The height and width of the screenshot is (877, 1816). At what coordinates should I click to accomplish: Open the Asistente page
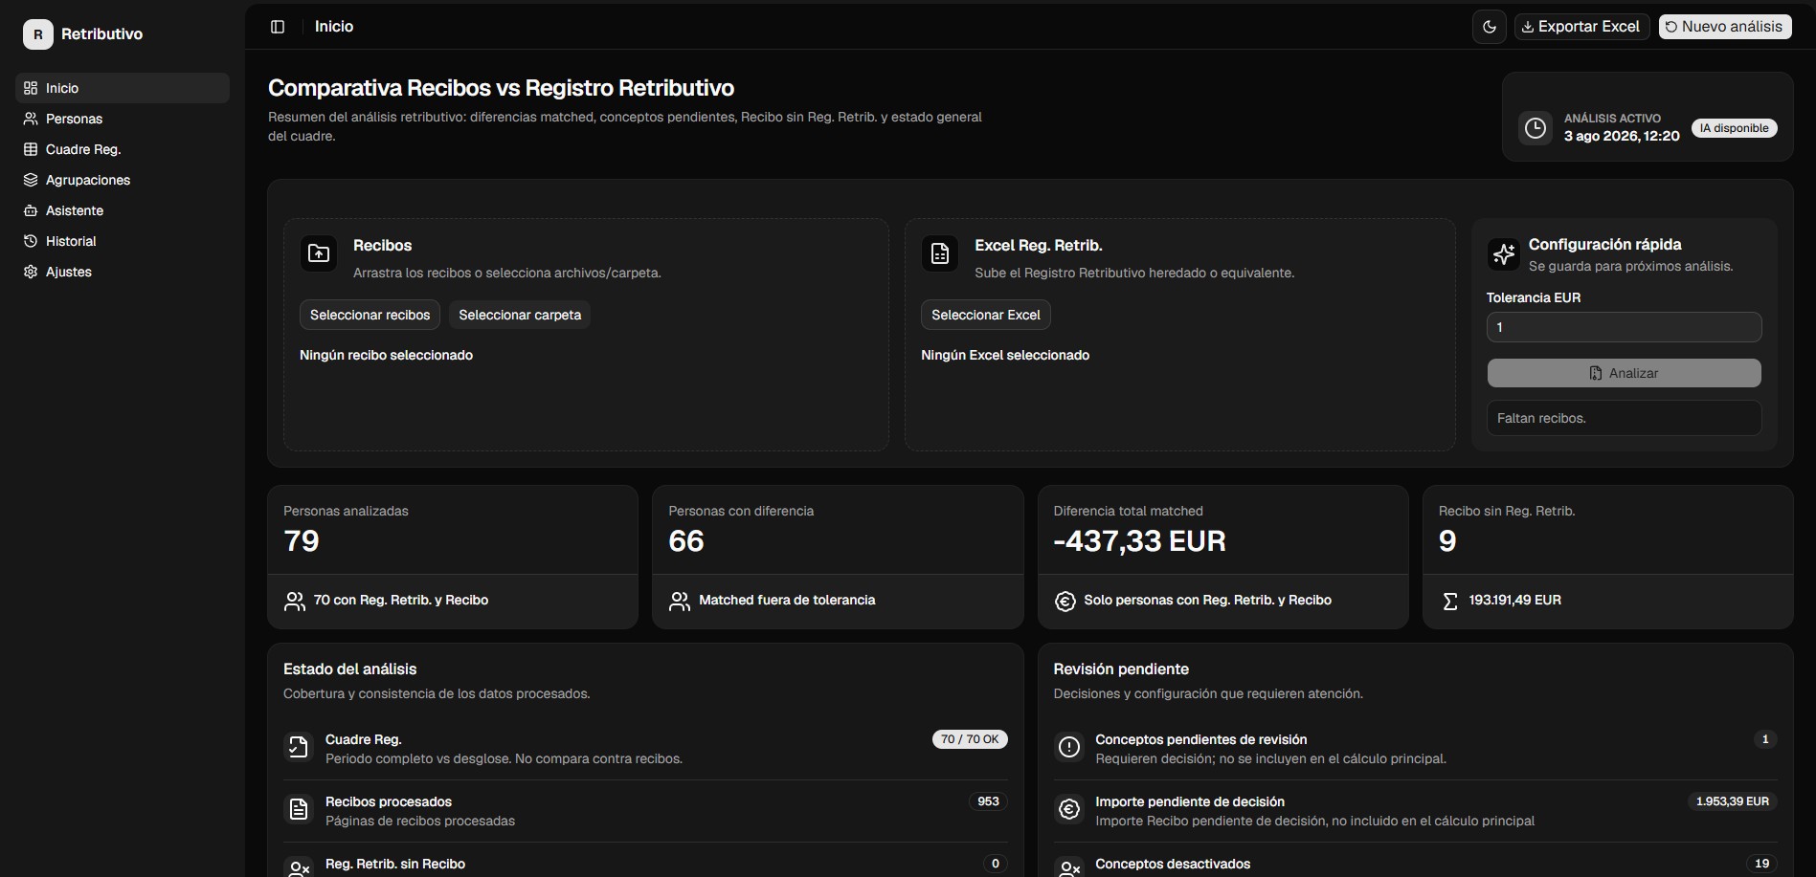(123, 210)
